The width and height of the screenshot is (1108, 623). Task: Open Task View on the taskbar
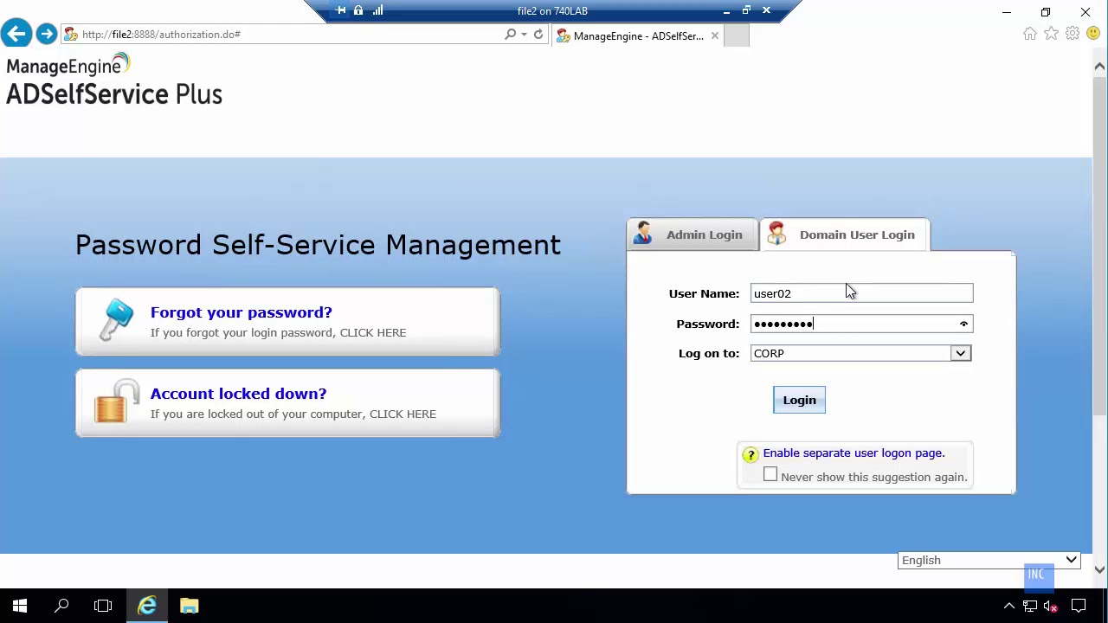[103, 606]
